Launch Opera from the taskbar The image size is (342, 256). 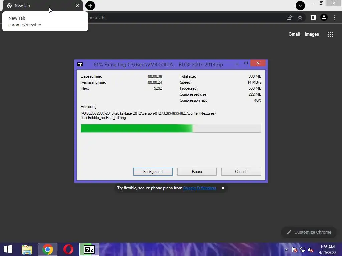point(68,249)
